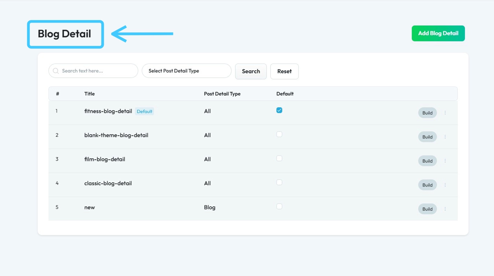The width and height of the screenshot is (494, 276).
Task: Focus the 'Search text here...' input field
Action: 98,71
